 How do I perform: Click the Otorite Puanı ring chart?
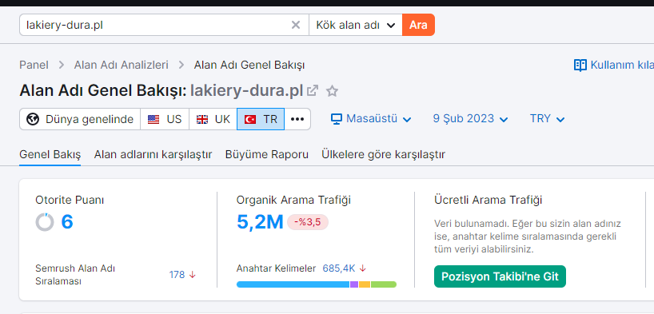45,222
